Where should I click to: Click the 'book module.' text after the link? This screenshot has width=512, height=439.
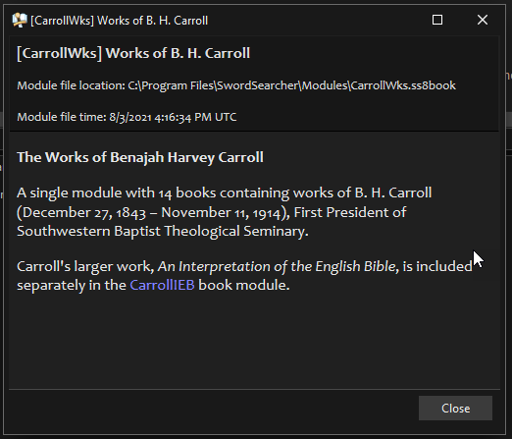click(x=244, y=285)
